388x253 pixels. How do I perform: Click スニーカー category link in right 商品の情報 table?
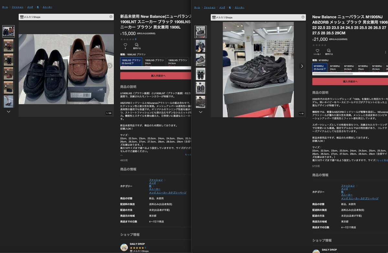click(x=347, y=195)
